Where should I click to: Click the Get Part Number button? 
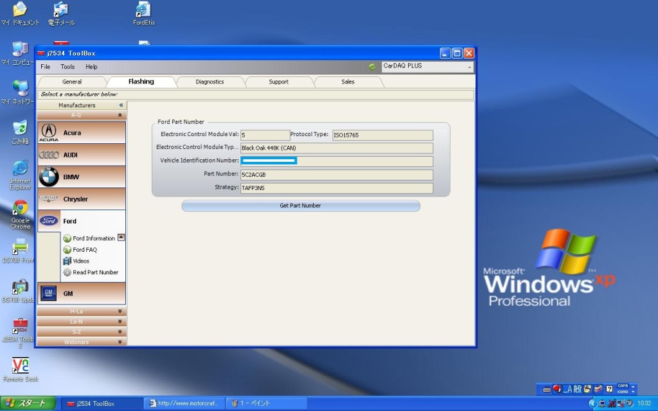click(x=301, y=205)
